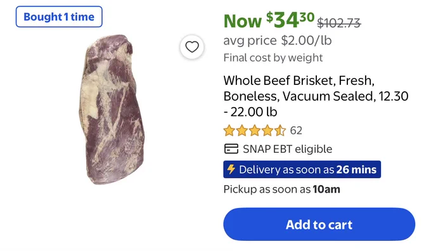This screenshot has height=251, width=431.
Task: Click the Final cost by weight note
Action: (273, 58)
